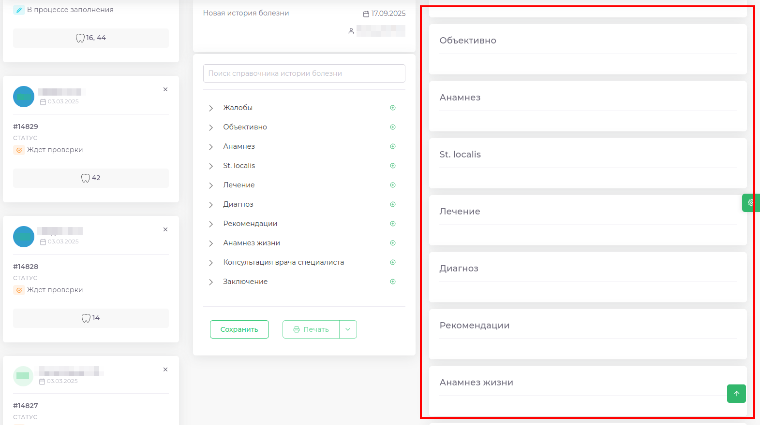Click the Поиск справочника истории болезни search field
This screenshot has width=760, height=425.
click(304, 73)
